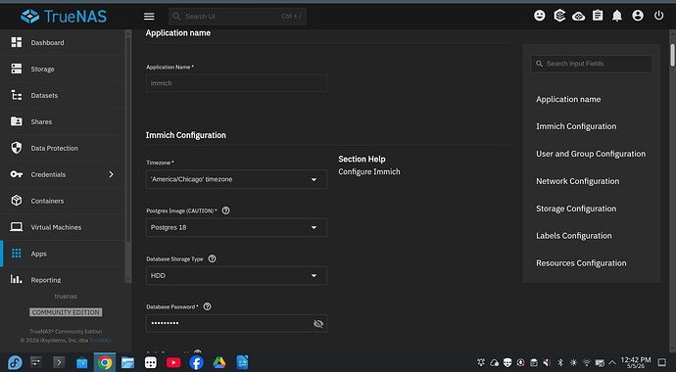The height and width of the screenshot is (372, 676).
Task: Show help for Postgres Image (CAUTION)
Action: 225,210
